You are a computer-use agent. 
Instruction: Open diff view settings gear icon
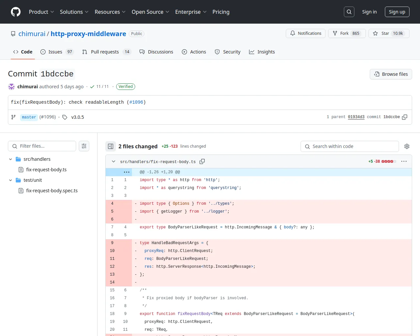(x=407, y=146)
